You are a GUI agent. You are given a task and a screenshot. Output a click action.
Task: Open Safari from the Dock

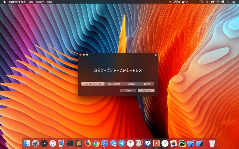[x=104, y=143]
